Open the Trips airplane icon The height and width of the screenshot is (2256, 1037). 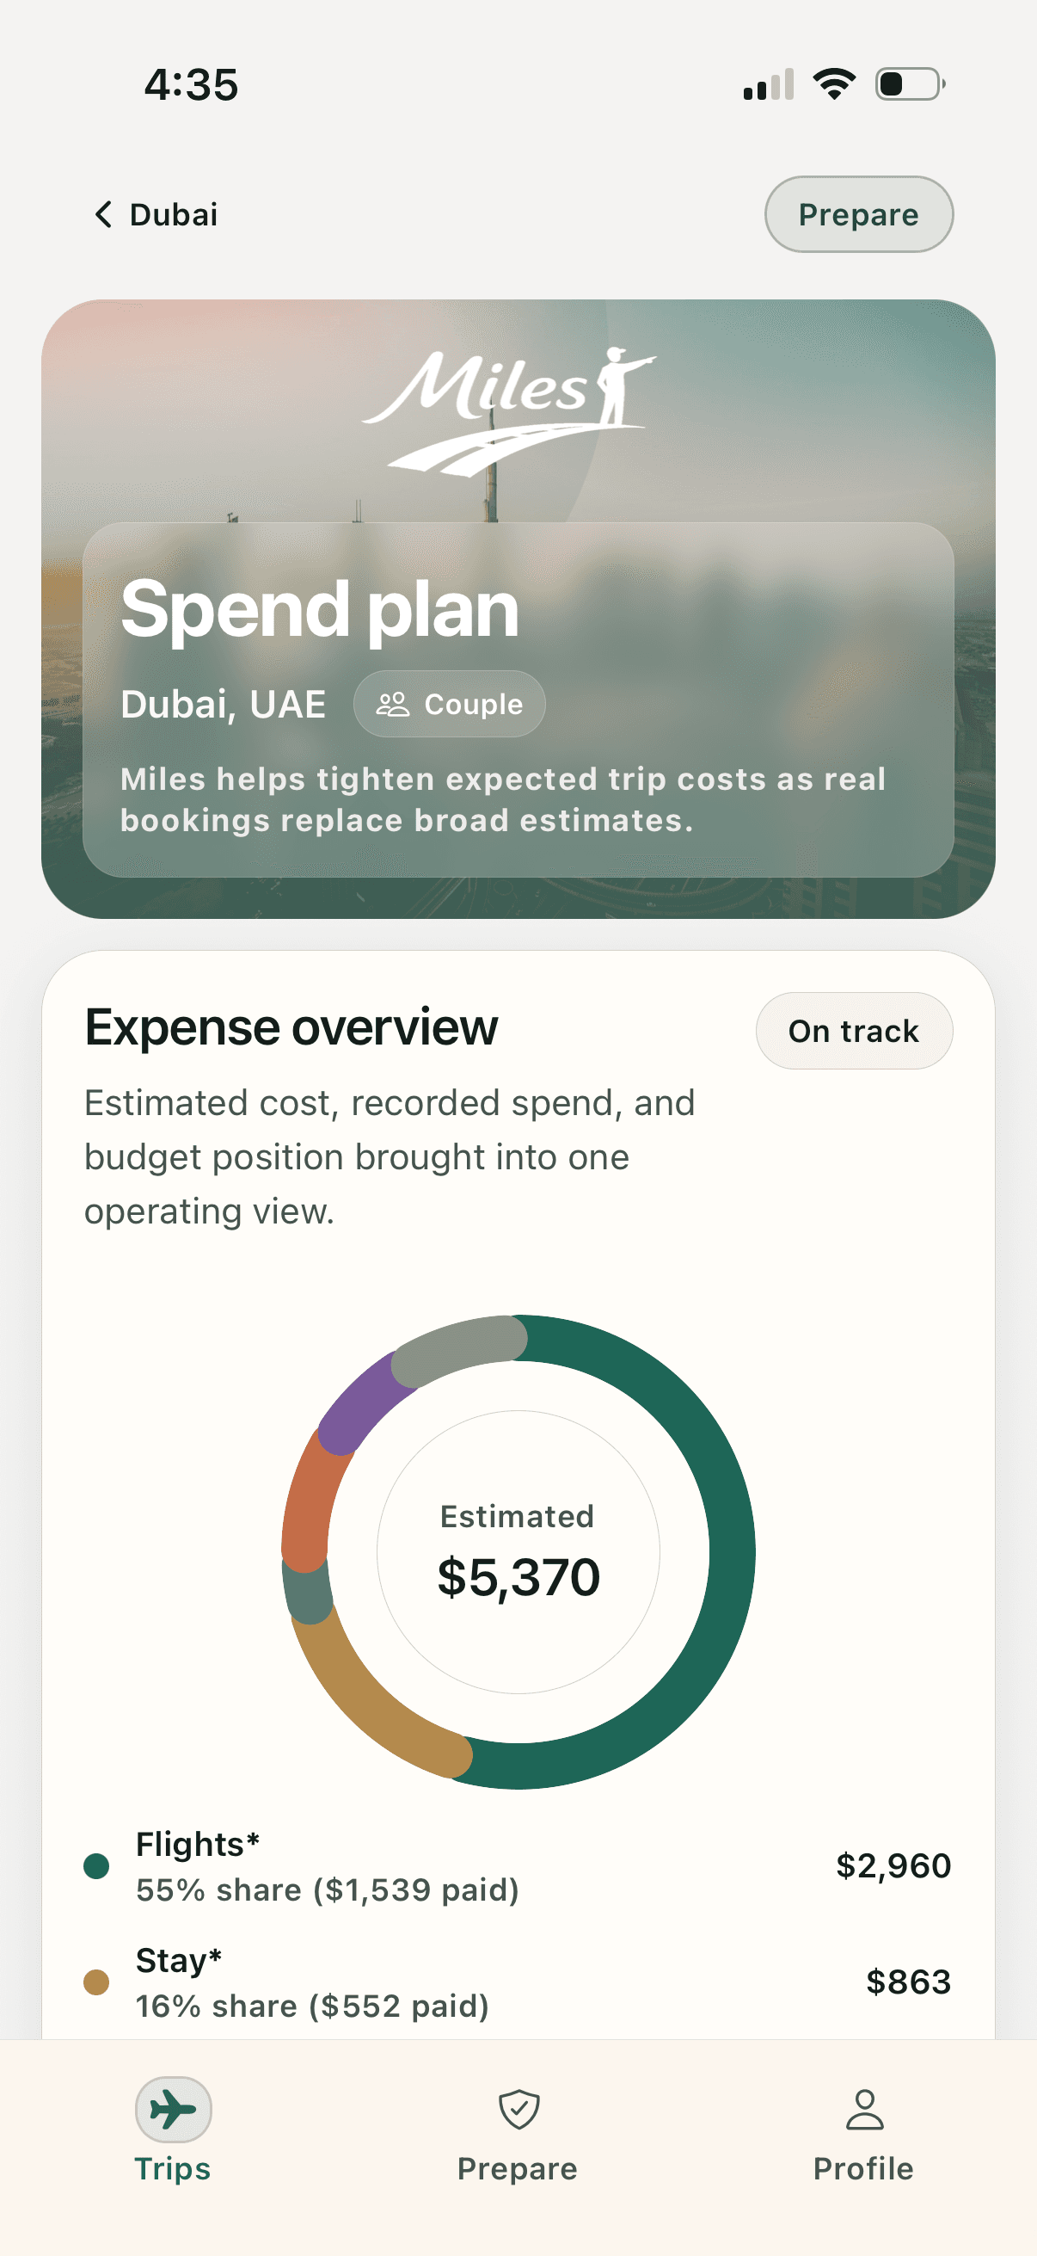(172, 2109)
